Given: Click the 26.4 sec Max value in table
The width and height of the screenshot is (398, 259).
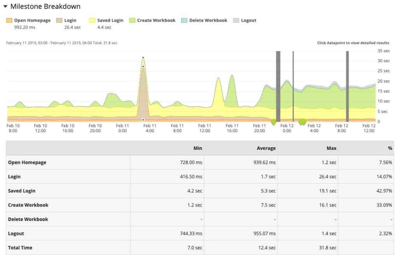Looking at the screenshot, I should pos(328,177).
